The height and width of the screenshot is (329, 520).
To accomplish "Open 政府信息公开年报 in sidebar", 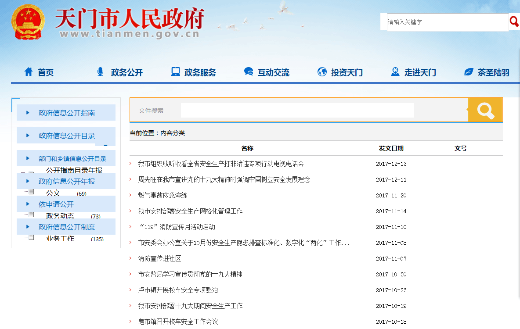I will 66,181.
